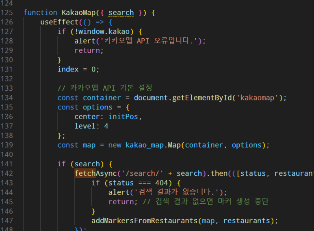
Task: Click the '/search/' string literal
Action: coord(143,173)
